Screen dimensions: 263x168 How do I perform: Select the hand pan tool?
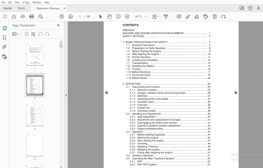click(x=110, y=17)
